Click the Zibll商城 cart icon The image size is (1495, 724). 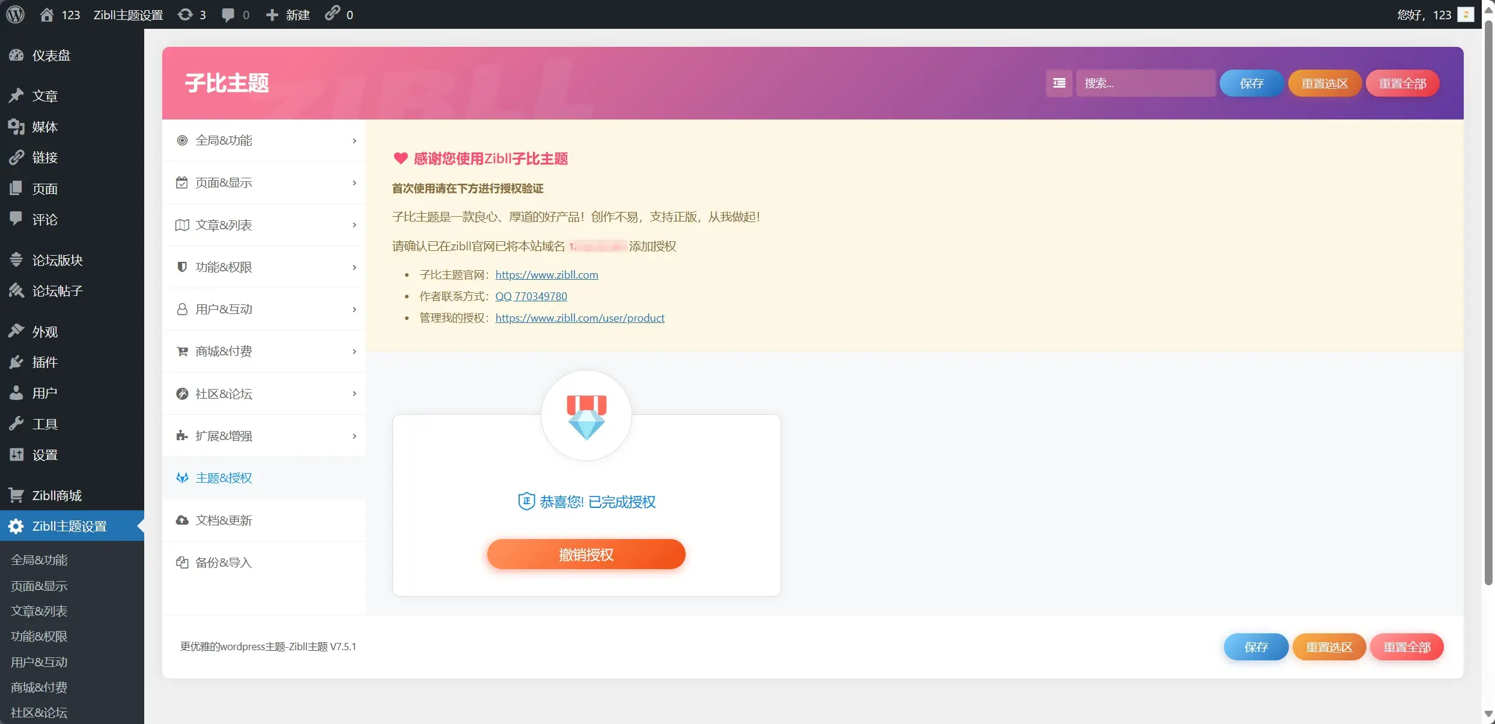click(16, 495)
